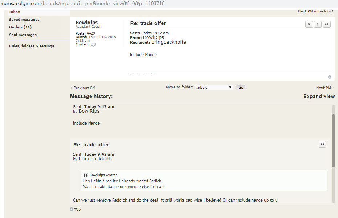Image resolution: width=338 pixels, height=218 pixels.
Task: Click the browser address bar URL
Action: pos(82,3)
